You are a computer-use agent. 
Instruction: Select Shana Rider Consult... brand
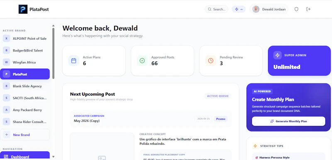[25, 122]
